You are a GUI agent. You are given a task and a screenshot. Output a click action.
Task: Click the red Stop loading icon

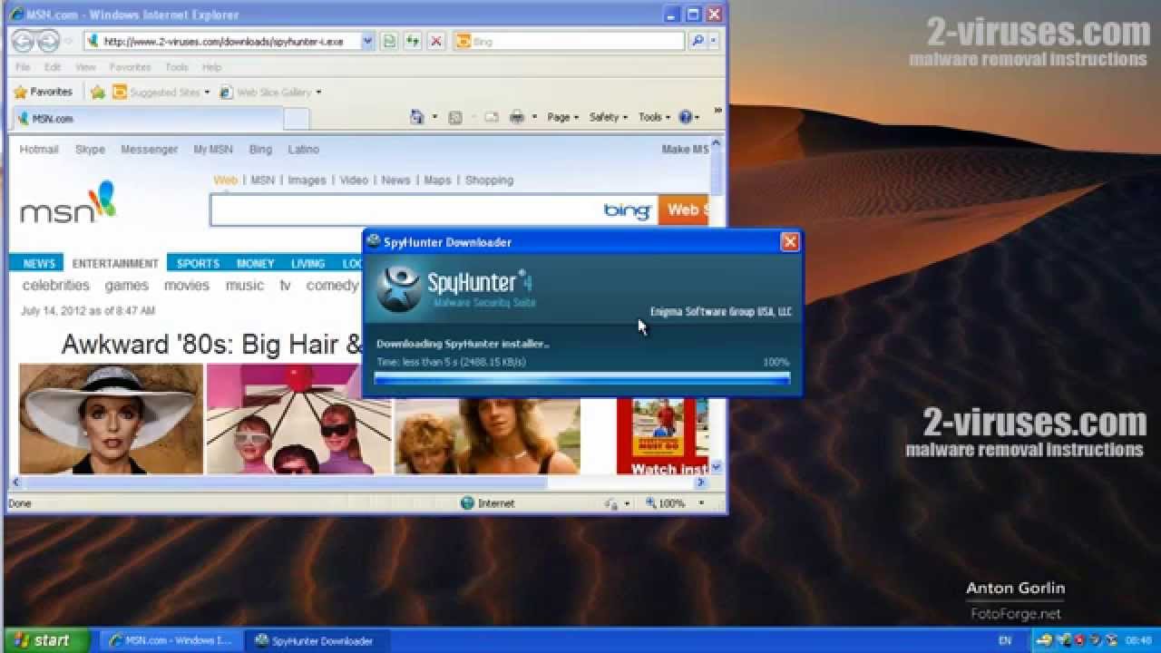pos(436,41)
